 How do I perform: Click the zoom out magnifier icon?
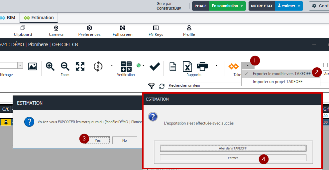(x=65, y=66)
